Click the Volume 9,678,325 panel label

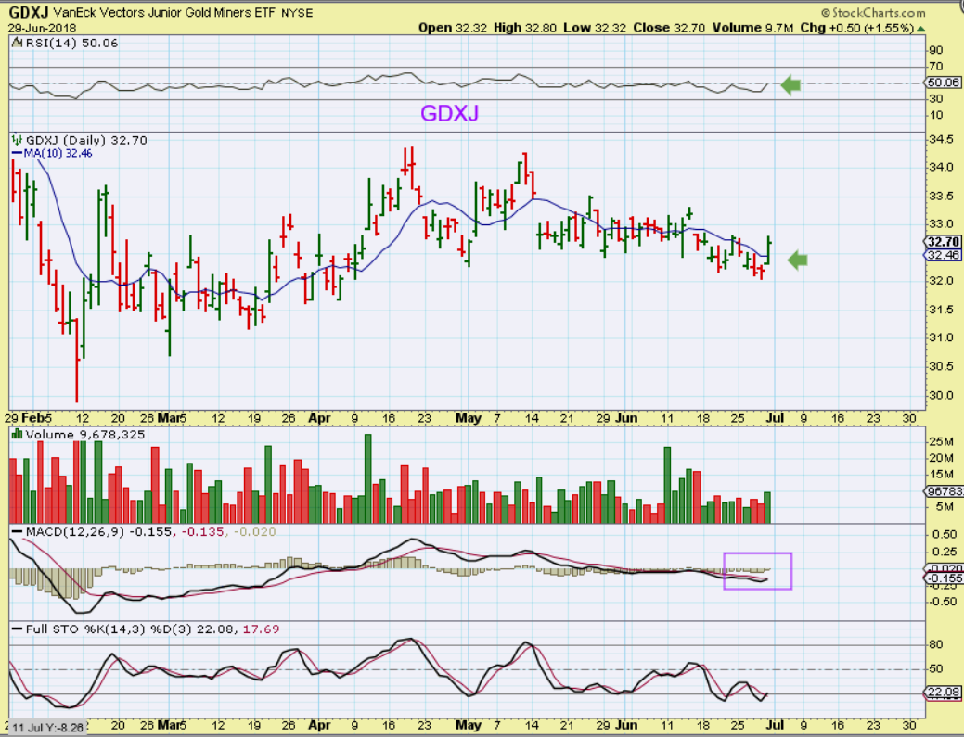[x=85, y=434]
